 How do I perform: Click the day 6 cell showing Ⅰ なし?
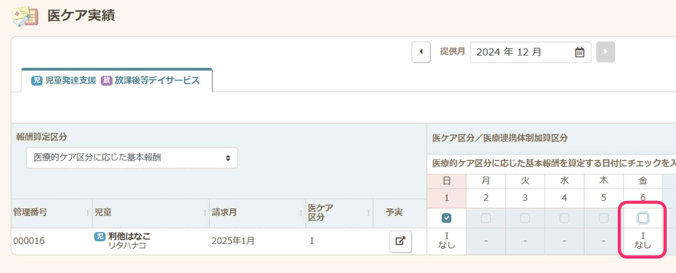click(643, 241)
